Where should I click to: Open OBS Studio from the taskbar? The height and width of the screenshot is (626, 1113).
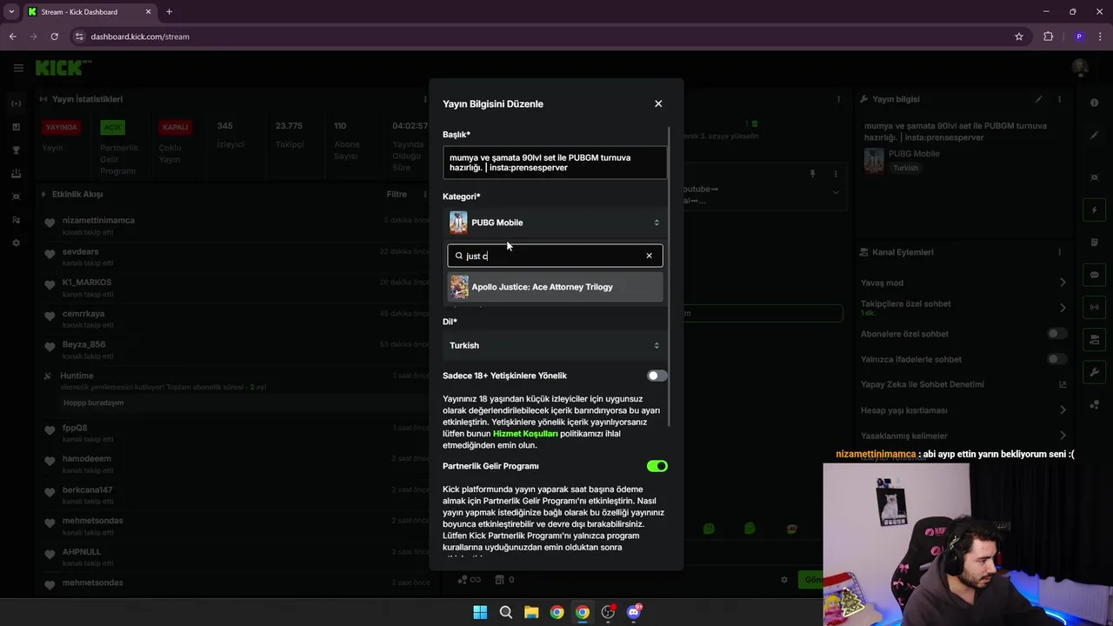pos(608,612)
